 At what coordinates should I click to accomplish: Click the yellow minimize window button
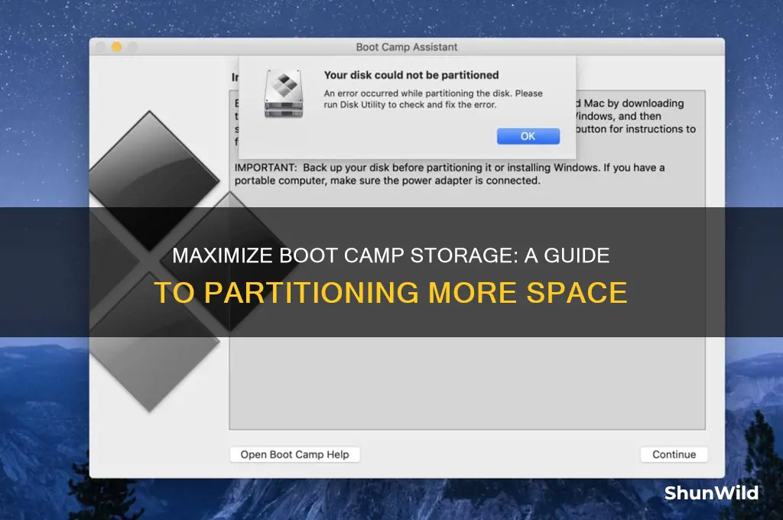click(x=116, y=47)
